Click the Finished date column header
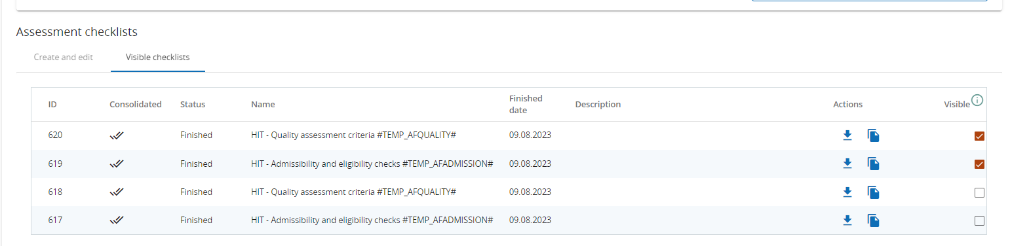Viewport: 1010px width, 246px height. 526,104
